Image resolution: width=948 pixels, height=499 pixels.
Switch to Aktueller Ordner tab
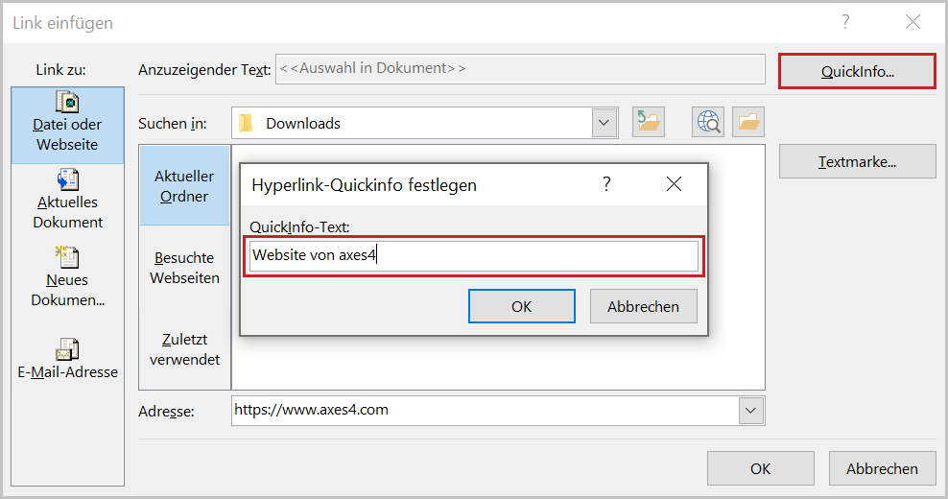[x=184, y=186]
